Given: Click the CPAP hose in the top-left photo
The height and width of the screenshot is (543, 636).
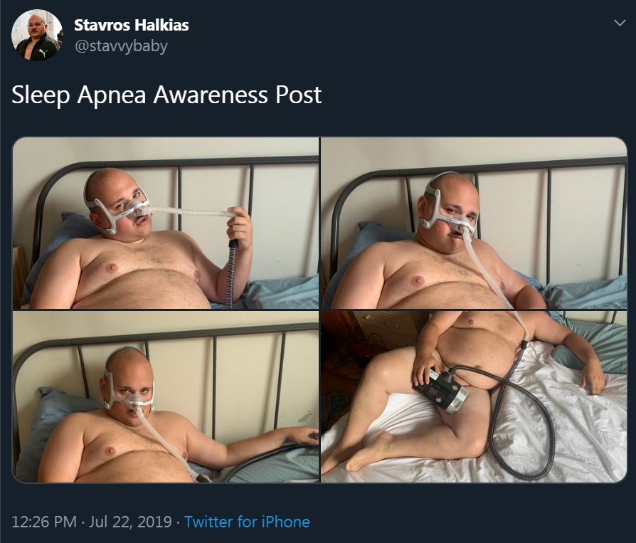Looking at the screenshot, I should point(232,272).
